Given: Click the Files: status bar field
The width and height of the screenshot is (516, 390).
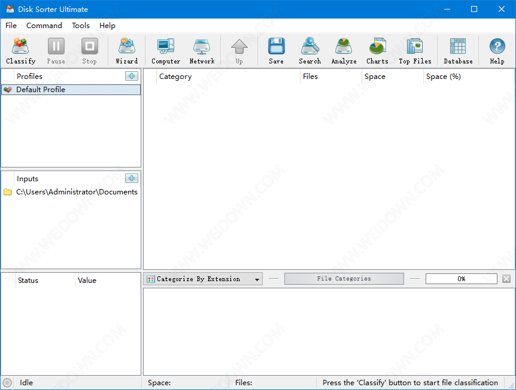Looking at the screenshot, I should [x=272, y=383].
